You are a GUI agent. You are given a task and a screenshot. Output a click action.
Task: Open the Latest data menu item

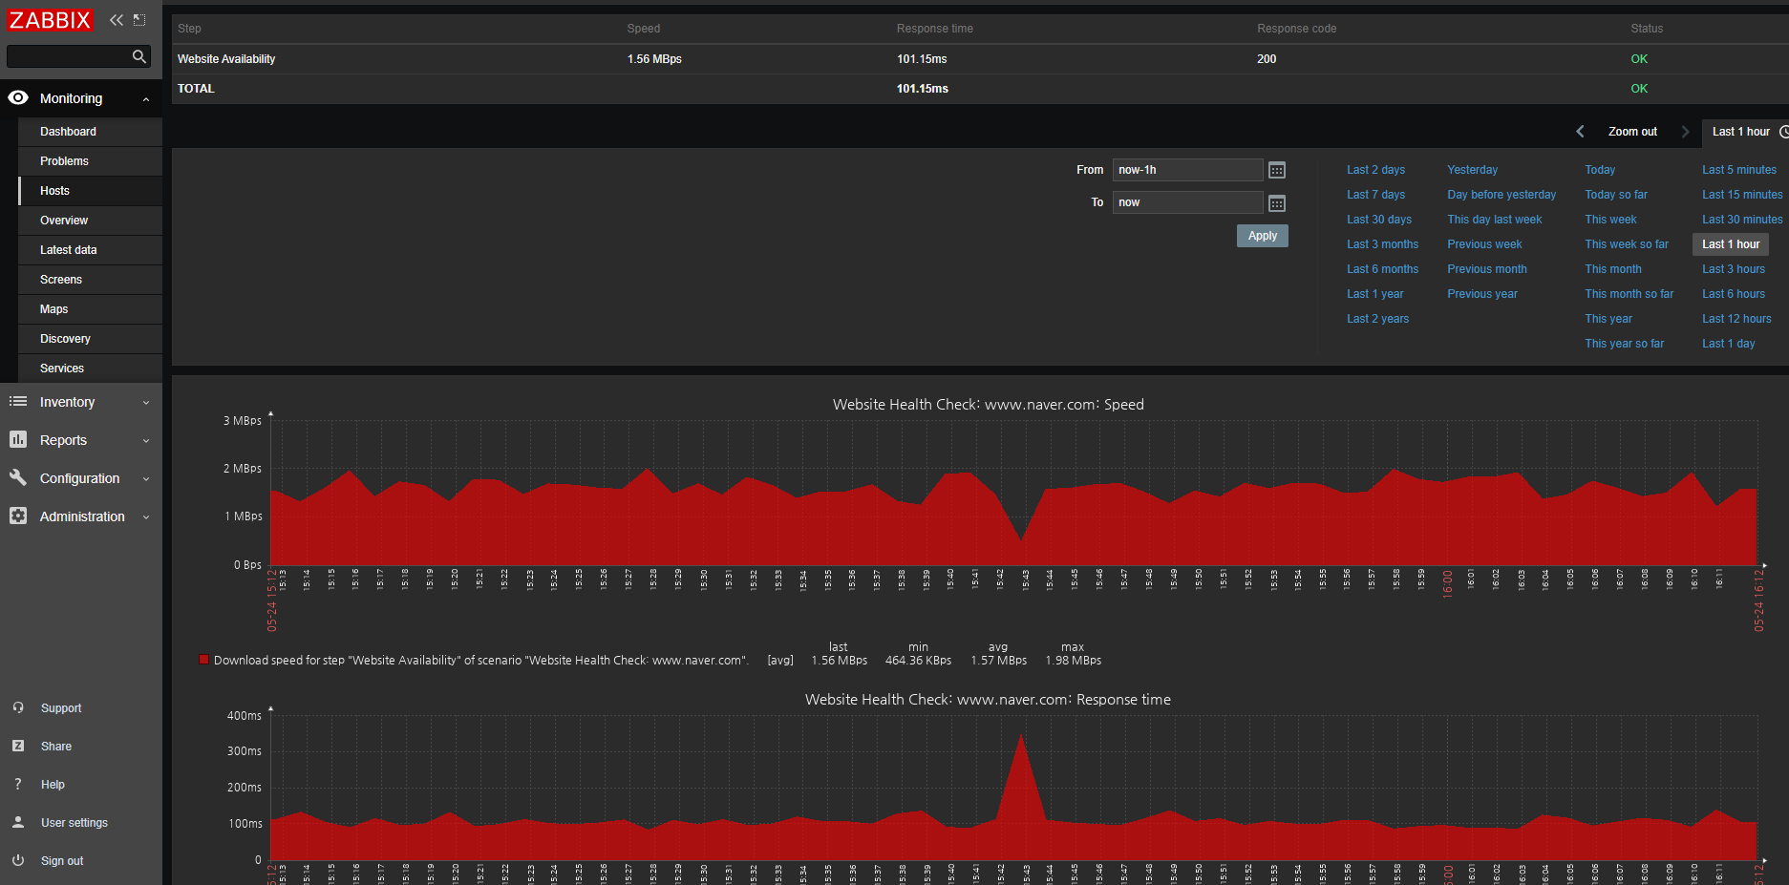[68, 249]
